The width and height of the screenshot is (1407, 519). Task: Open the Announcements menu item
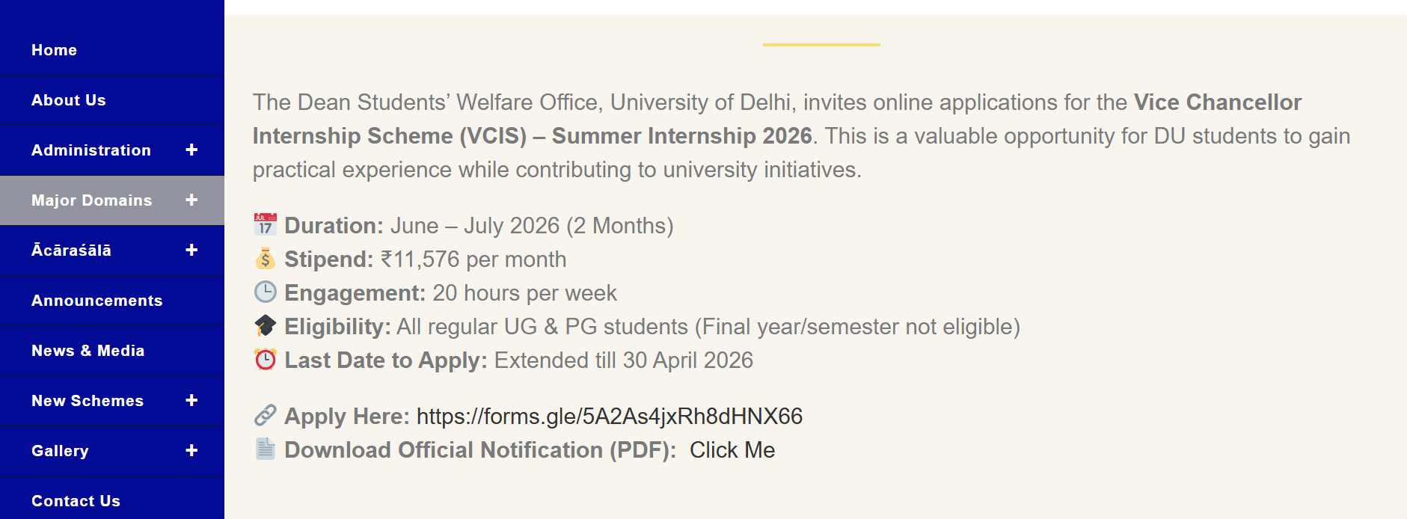[x=97, y=301]
